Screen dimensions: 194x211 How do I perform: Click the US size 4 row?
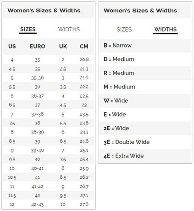[x=49, y=60]
